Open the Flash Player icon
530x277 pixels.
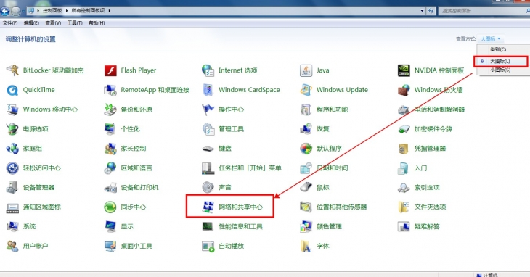click(110, 70)
